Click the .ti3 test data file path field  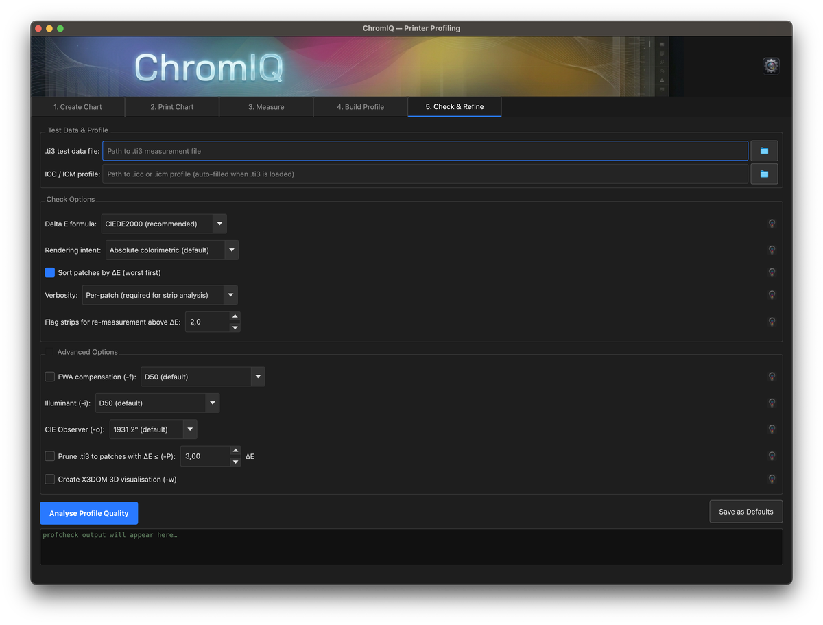[425, 151]
